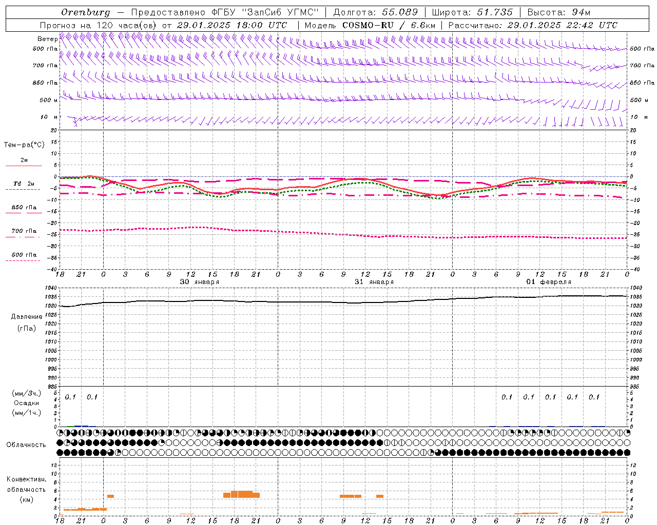657x525 pixels.
Task: Click the "700 гПа" entry in temperature legend
Action: [24, 231]
